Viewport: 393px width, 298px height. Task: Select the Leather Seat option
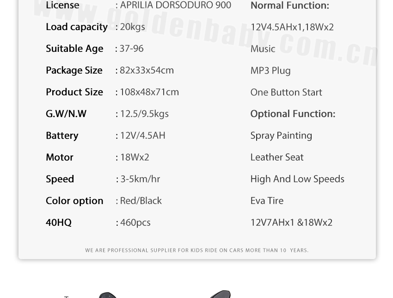(277, 157)
